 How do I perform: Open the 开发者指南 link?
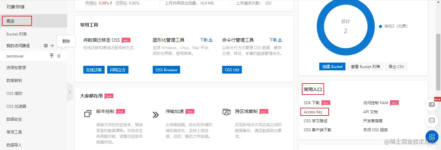[373, 121]
